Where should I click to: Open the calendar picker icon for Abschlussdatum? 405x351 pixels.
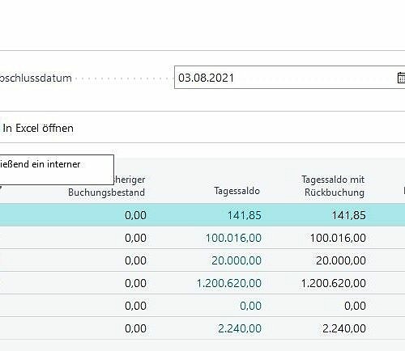tap(402, 78)
